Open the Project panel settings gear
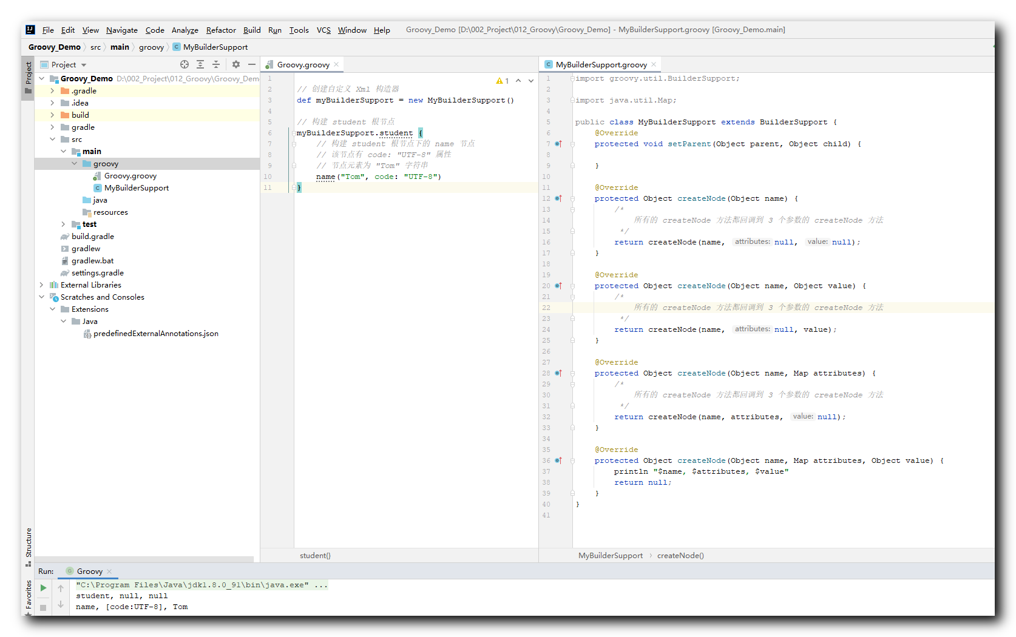This screenshot has height=637, width=1016. pyautogui.click(x=236, y=64)
